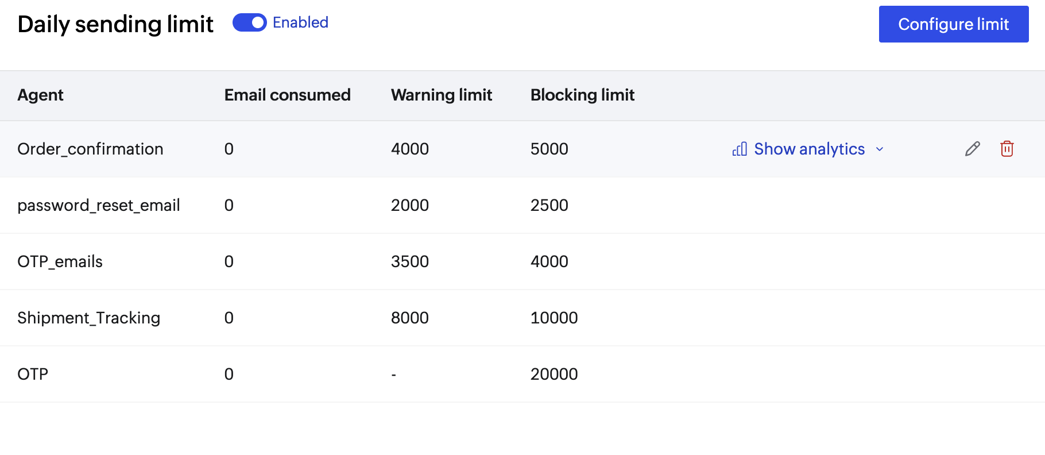The image size is (1045, 455).
Task: Click the Blocking limit column header
Action: coord(582,95)
